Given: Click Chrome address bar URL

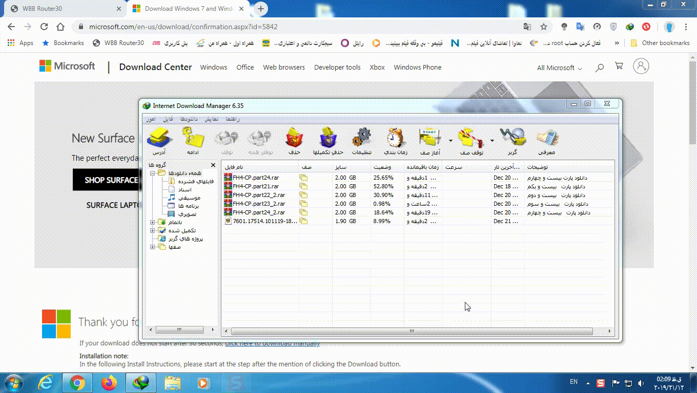Looking at the screenshot, I should click(183, 27).
